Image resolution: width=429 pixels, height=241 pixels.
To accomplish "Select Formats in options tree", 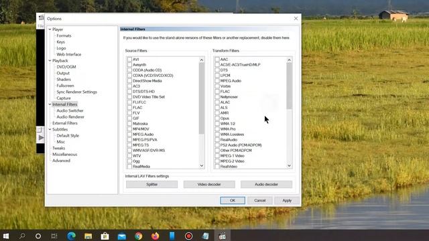I will [64, 35].
